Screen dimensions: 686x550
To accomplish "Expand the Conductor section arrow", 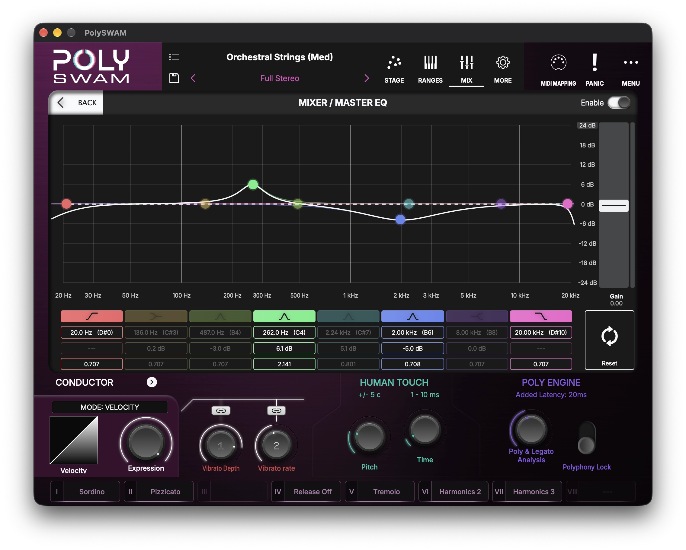I will [152, 382].
